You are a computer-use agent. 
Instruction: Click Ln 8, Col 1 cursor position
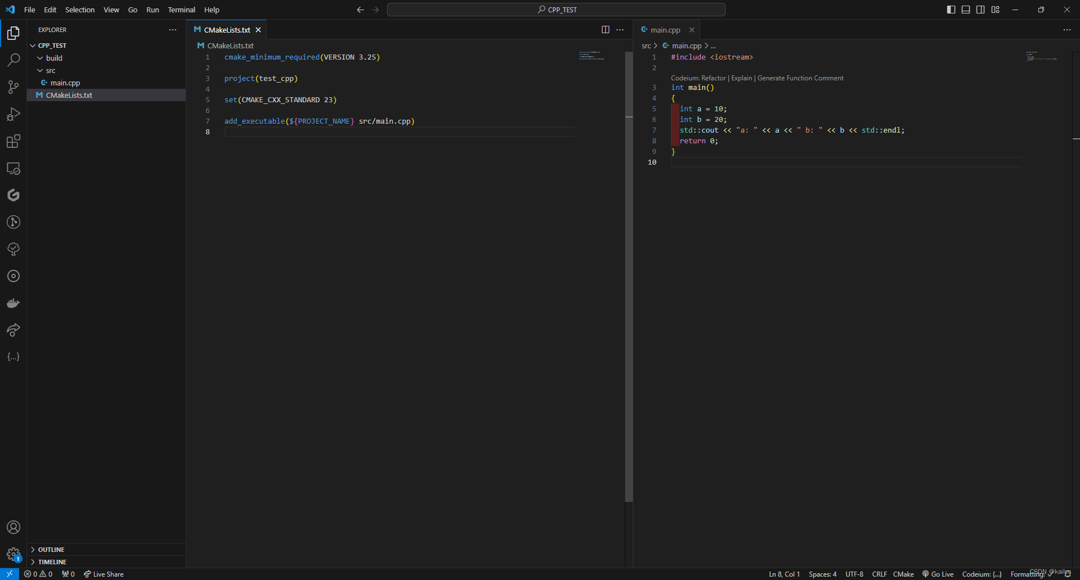[x=784, y=574]
